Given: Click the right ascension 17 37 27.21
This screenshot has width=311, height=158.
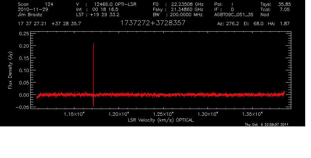Looking at the screenshot, I should tap(32, 24).
